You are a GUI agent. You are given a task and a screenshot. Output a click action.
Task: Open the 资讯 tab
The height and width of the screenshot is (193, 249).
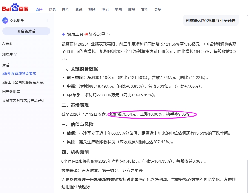(79, 9)
